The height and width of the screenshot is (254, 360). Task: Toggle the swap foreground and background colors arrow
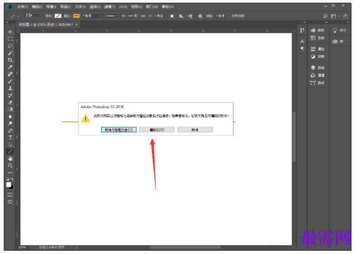point(12,179)
